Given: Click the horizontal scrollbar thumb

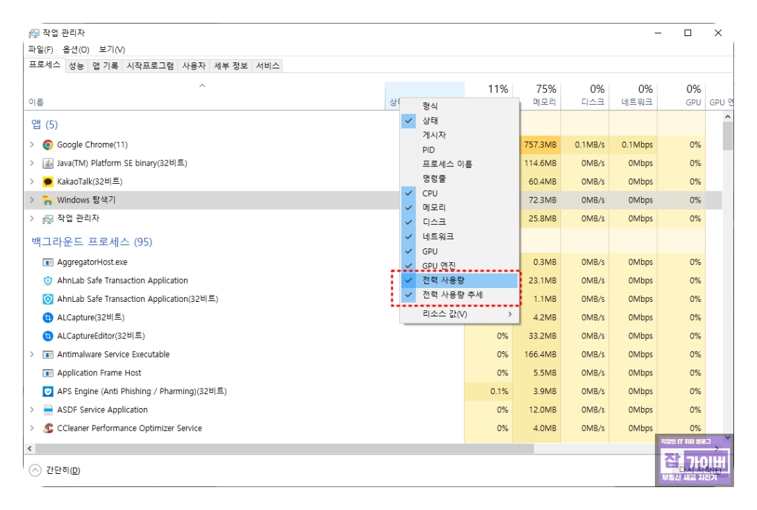Looking at the screenshot, I should click(x=284, y=449).
